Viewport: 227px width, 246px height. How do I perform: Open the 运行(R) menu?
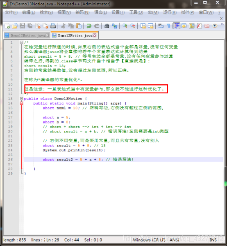tap(170, 12)
